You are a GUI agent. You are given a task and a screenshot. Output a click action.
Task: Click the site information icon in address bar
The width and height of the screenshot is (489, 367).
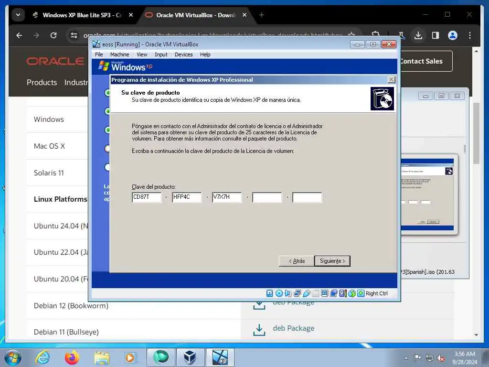pos(74,35)
